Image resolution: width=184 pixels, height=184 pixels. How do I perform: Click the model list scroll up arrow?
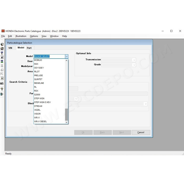pos(67,60)
